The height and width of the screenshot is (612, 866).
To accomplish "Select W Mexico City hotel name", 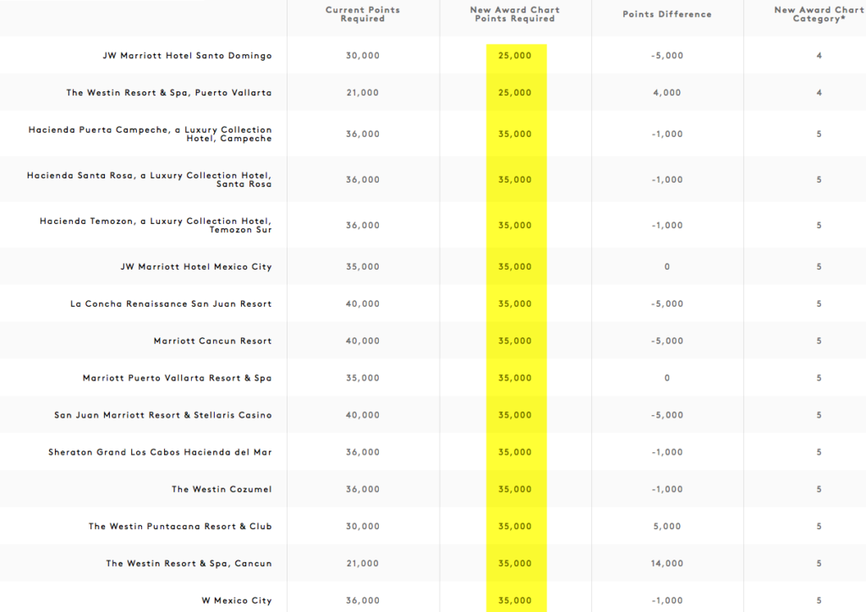I will click(x=237, y=600).
